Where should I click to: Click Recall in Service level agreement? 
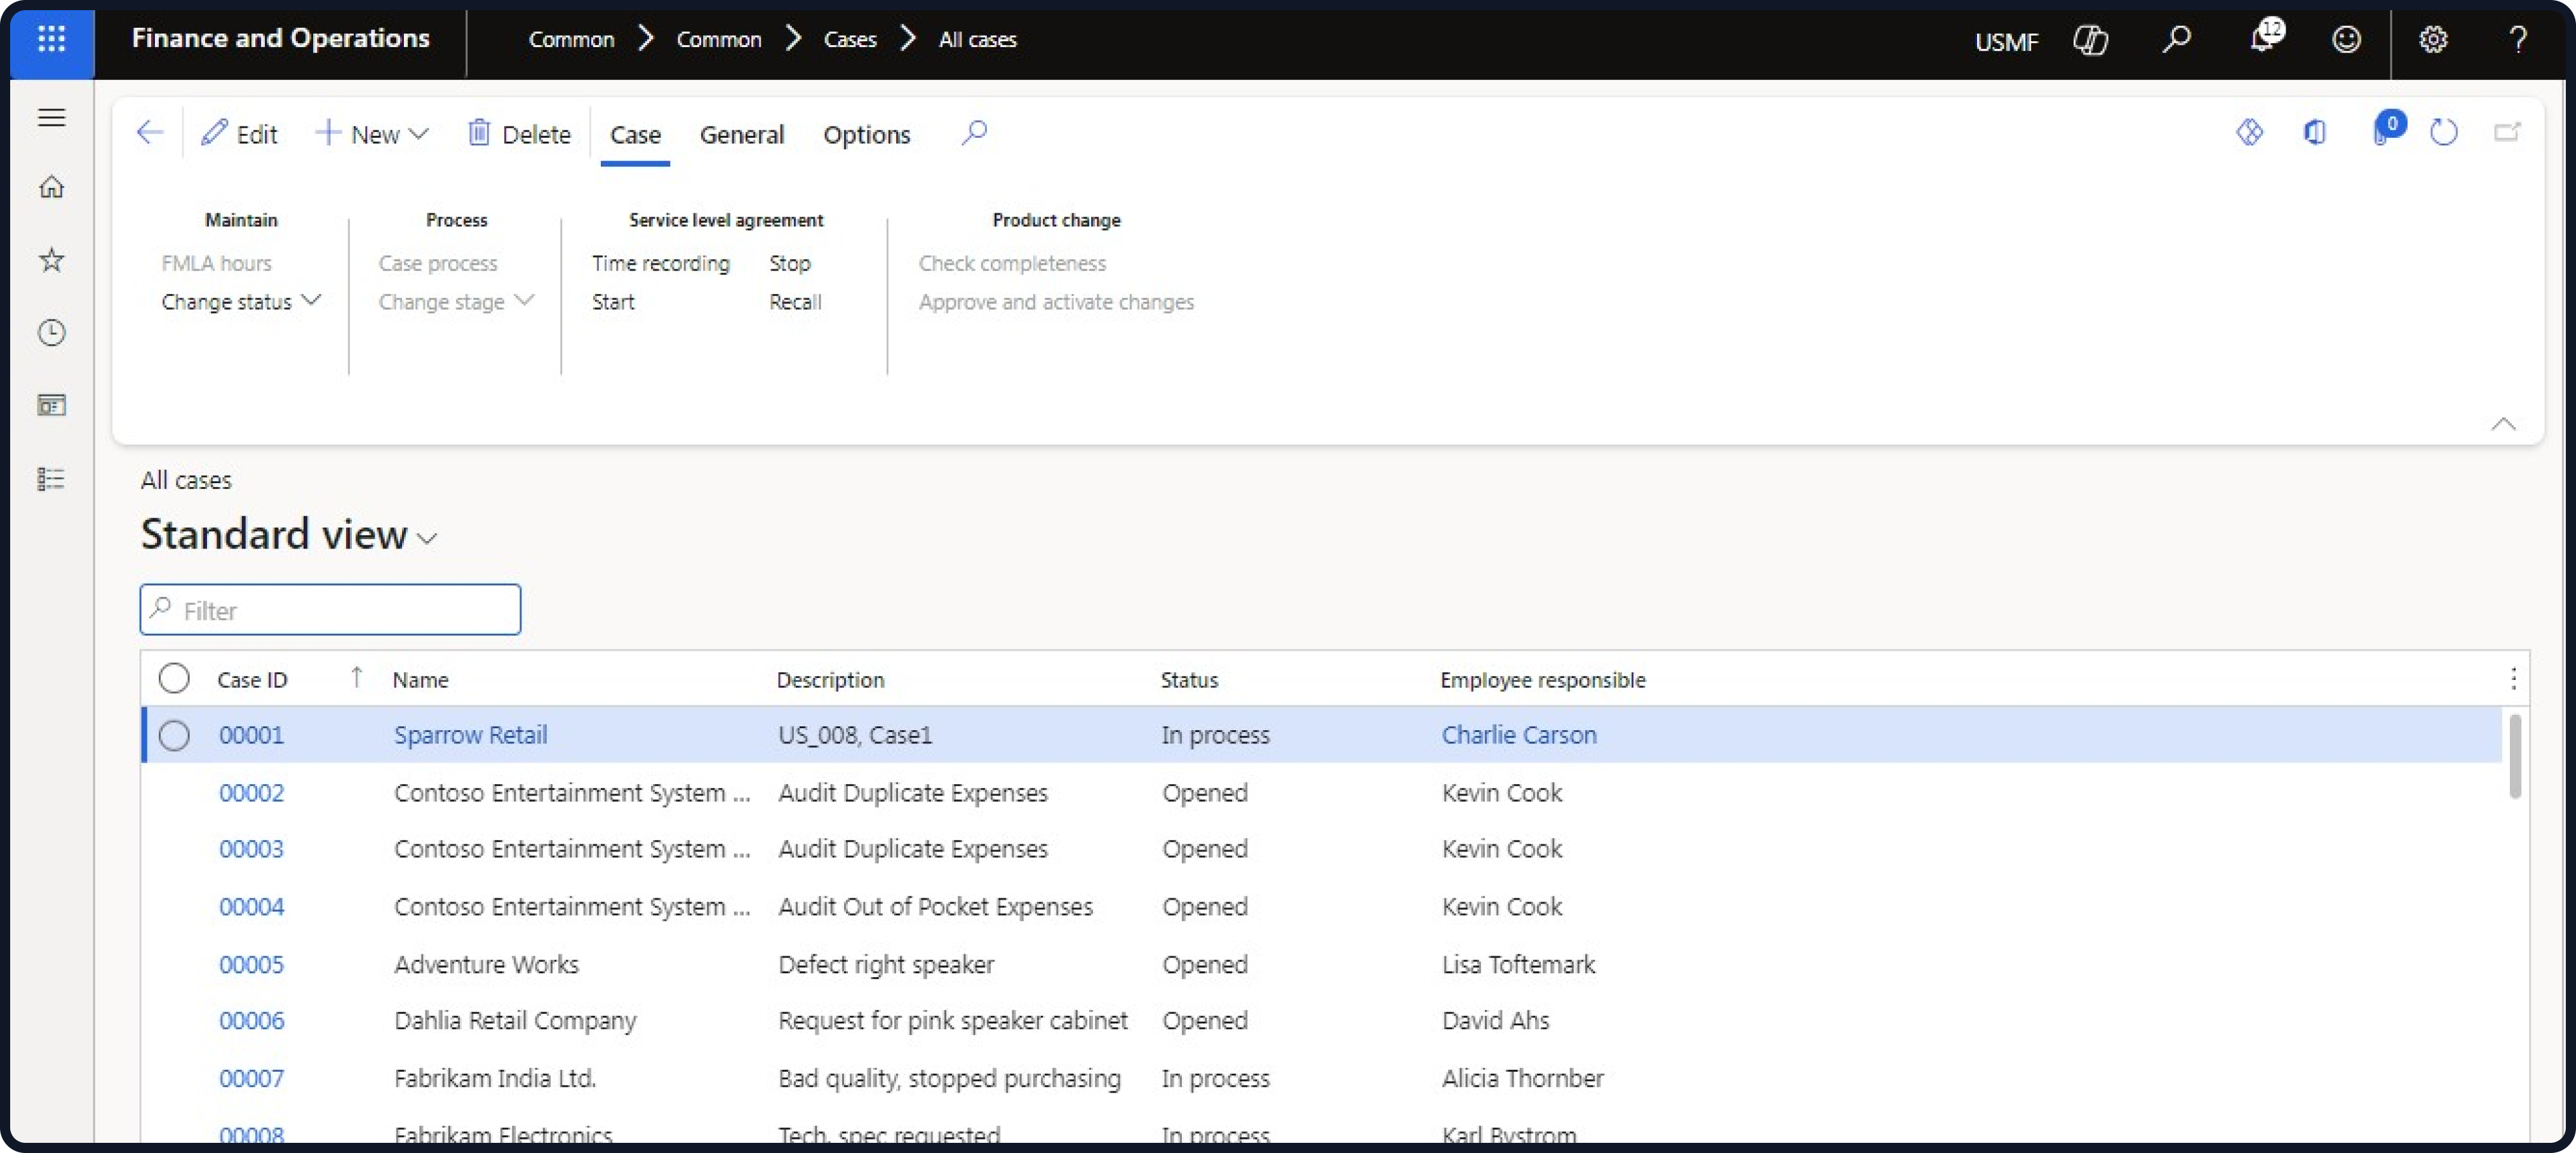pyautogui.click(x=794, y=301)
